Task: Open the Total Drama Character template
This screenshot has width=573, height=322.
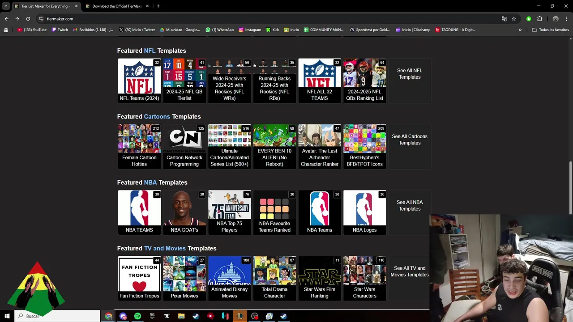Action: point(274,278)
